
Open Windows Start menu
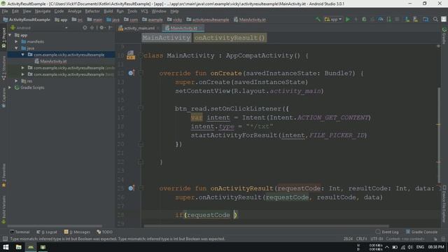pyautogui.click(x=6, y=247)
